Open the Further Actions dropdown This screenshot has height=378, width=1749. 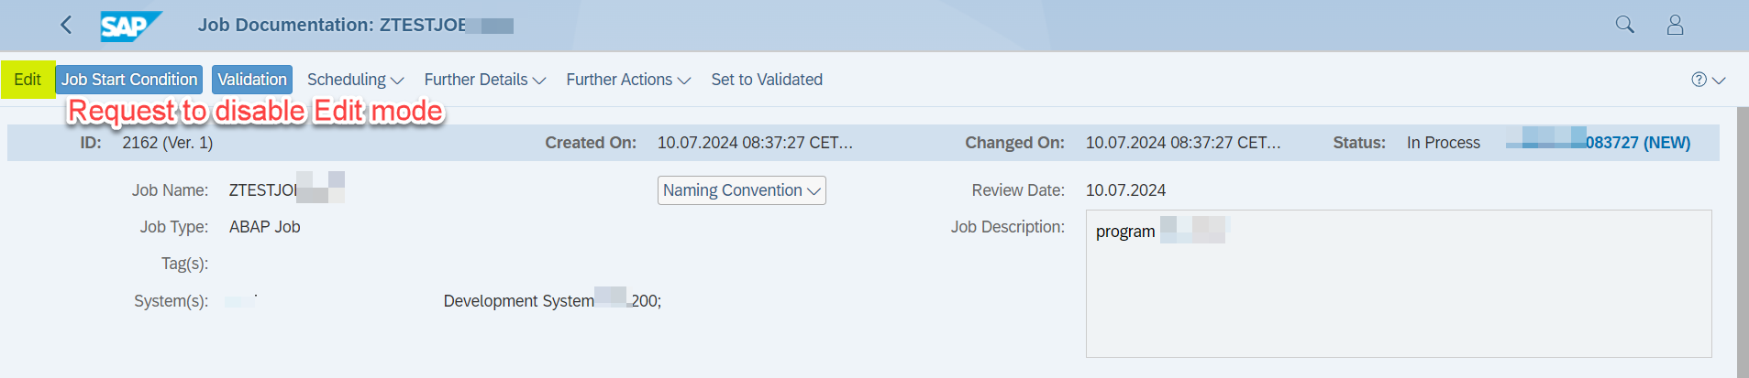628,80
